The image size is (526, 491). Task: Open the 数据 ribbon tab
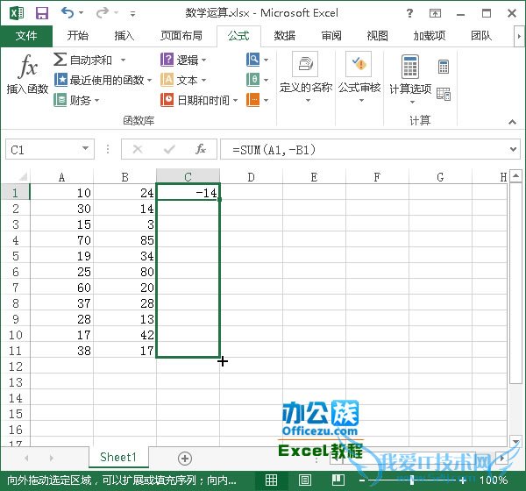click(x=284, y=36)
